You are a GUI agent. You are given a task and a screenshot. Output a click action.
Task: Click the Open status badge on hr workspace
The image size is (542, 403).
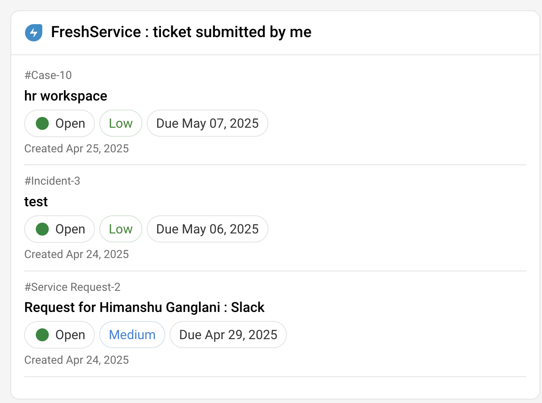(60, 123)
